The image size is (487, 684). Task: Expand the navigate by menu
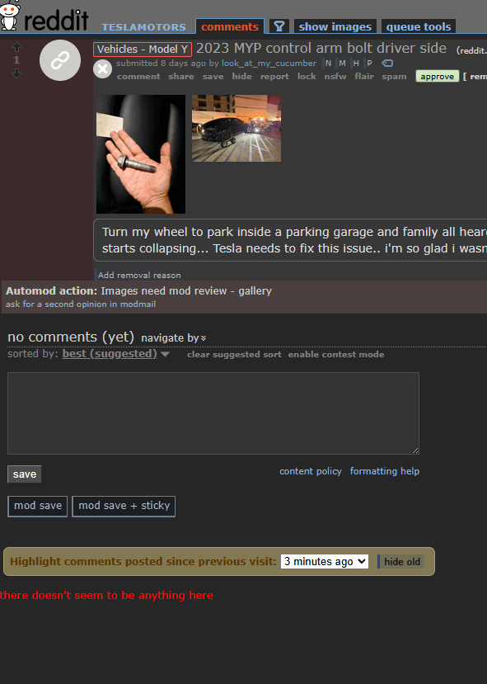coord(173,338)
